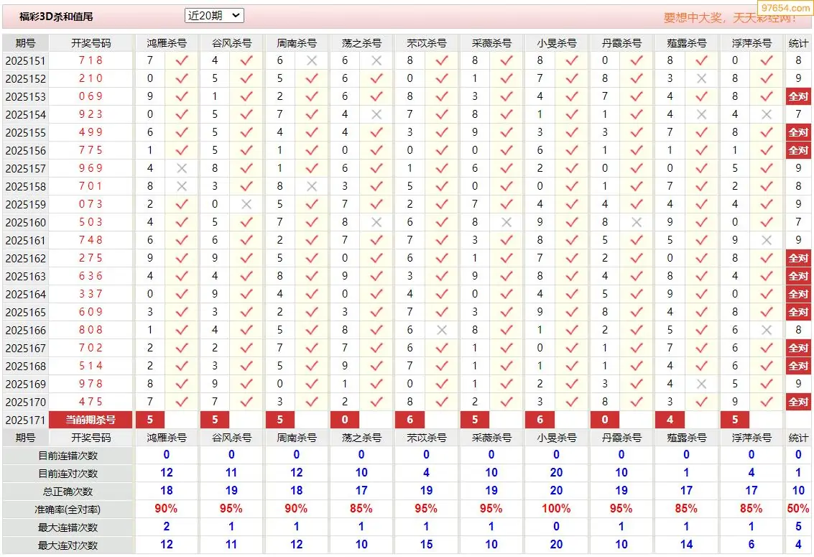Viewport: 814px width, 557px height.
Task: Click the red 全对 badge in row 2025162
Action: pos(798,258)
